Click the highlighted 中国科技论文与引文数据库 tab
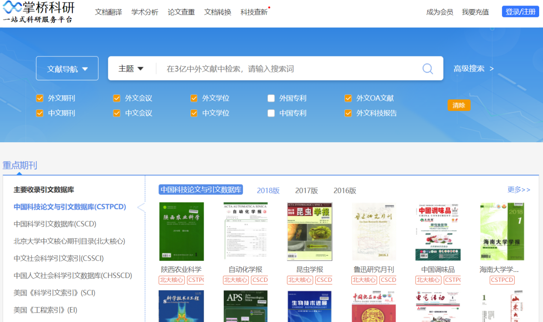The height and width of the screenshot is (322, 543). pyautogui.click(x=201, y=190)
